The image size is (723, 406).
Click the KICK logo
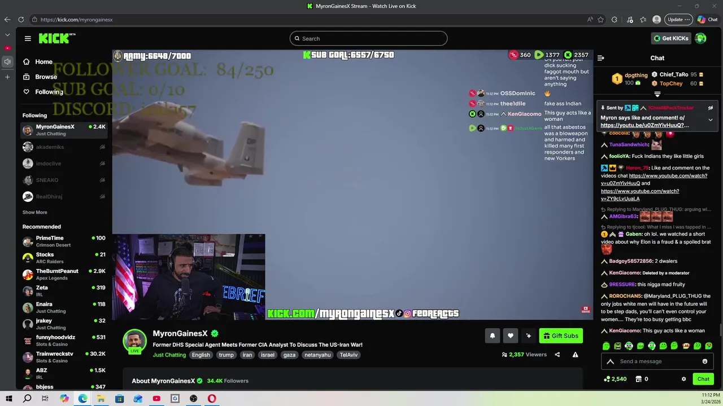[56, 38]
